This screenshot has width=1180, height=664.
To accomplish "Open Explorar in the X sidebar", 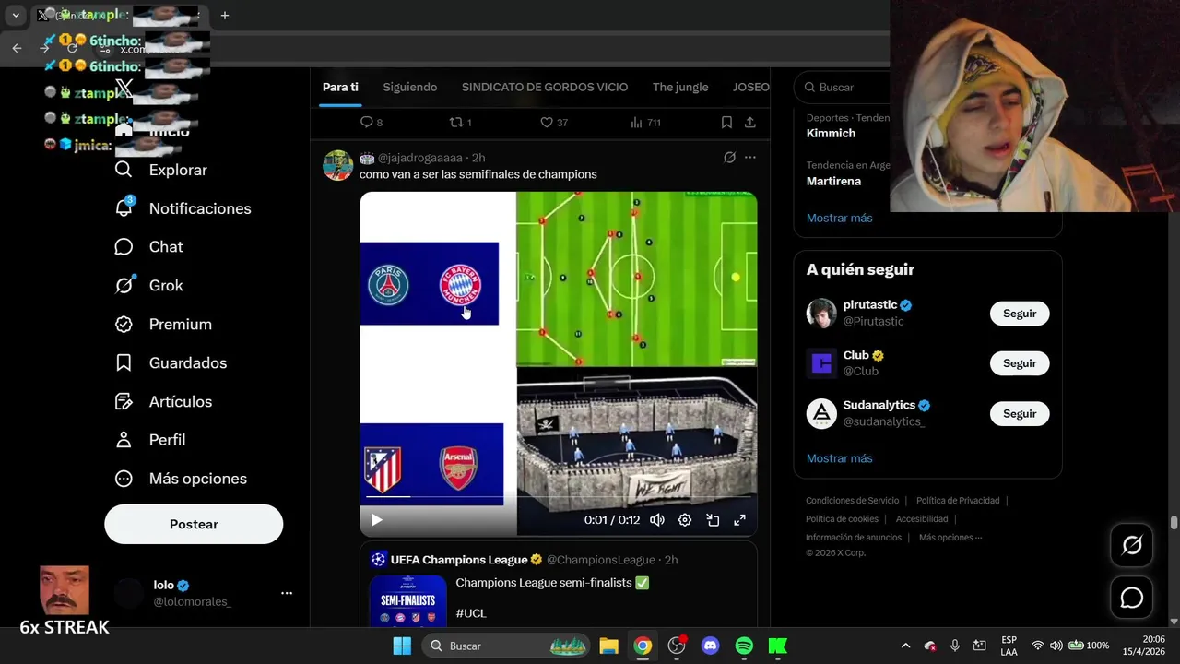I will (x=161, y=170).
